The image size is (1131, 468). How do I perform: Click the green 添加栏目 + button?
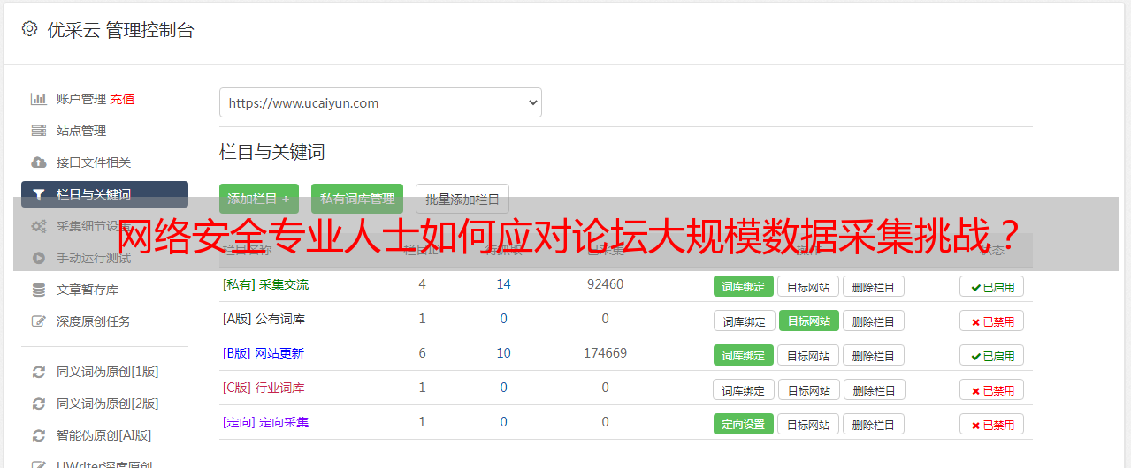[x=259, y=199]
